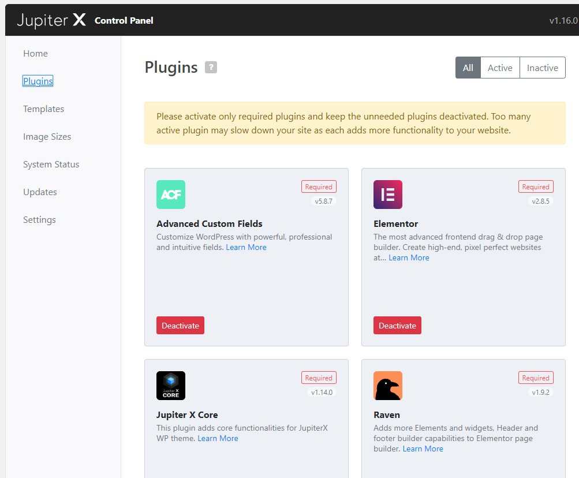Viewport: 579px width, 478px height.
Task: Click Required badge on Elementor card
Action: [536, 187]
